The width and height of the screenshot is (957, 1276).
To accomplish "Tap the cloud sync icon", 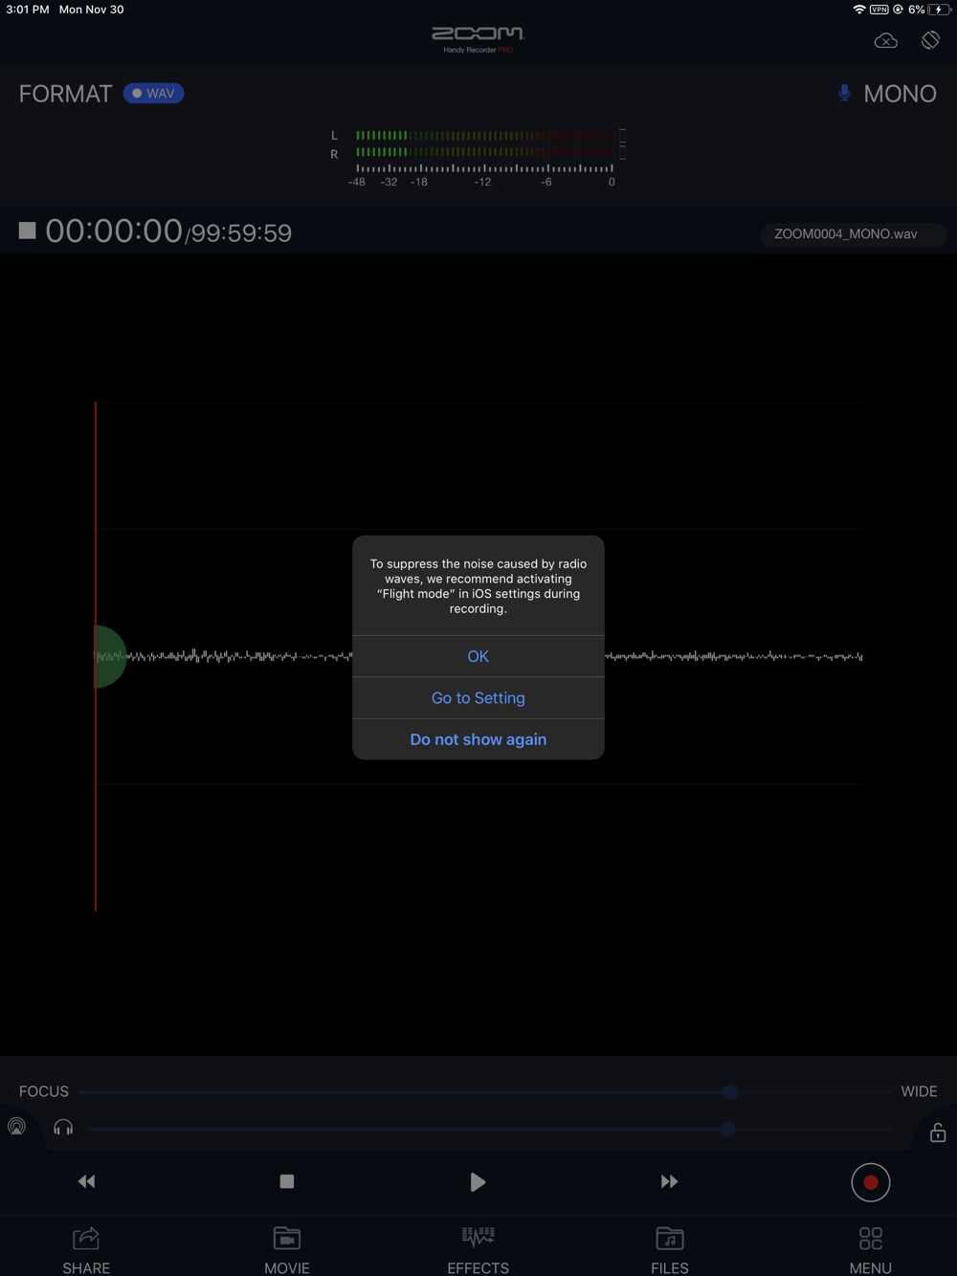I will [886, 40].
